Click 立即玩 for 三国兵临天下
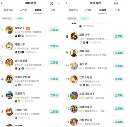130x127 pixels. pyautogui.click(x=119, y=96)
